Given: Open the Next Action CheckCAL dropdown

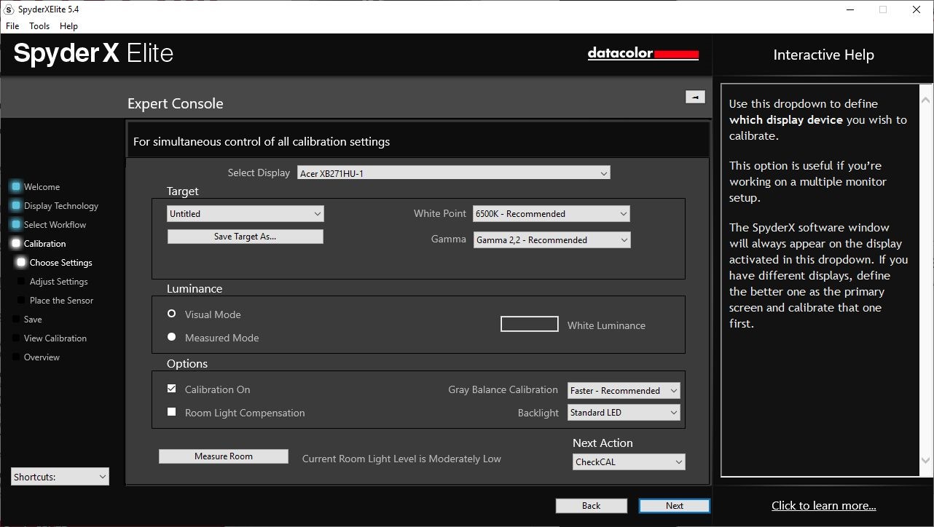Looking at the screenshot, I should (629, 462).
